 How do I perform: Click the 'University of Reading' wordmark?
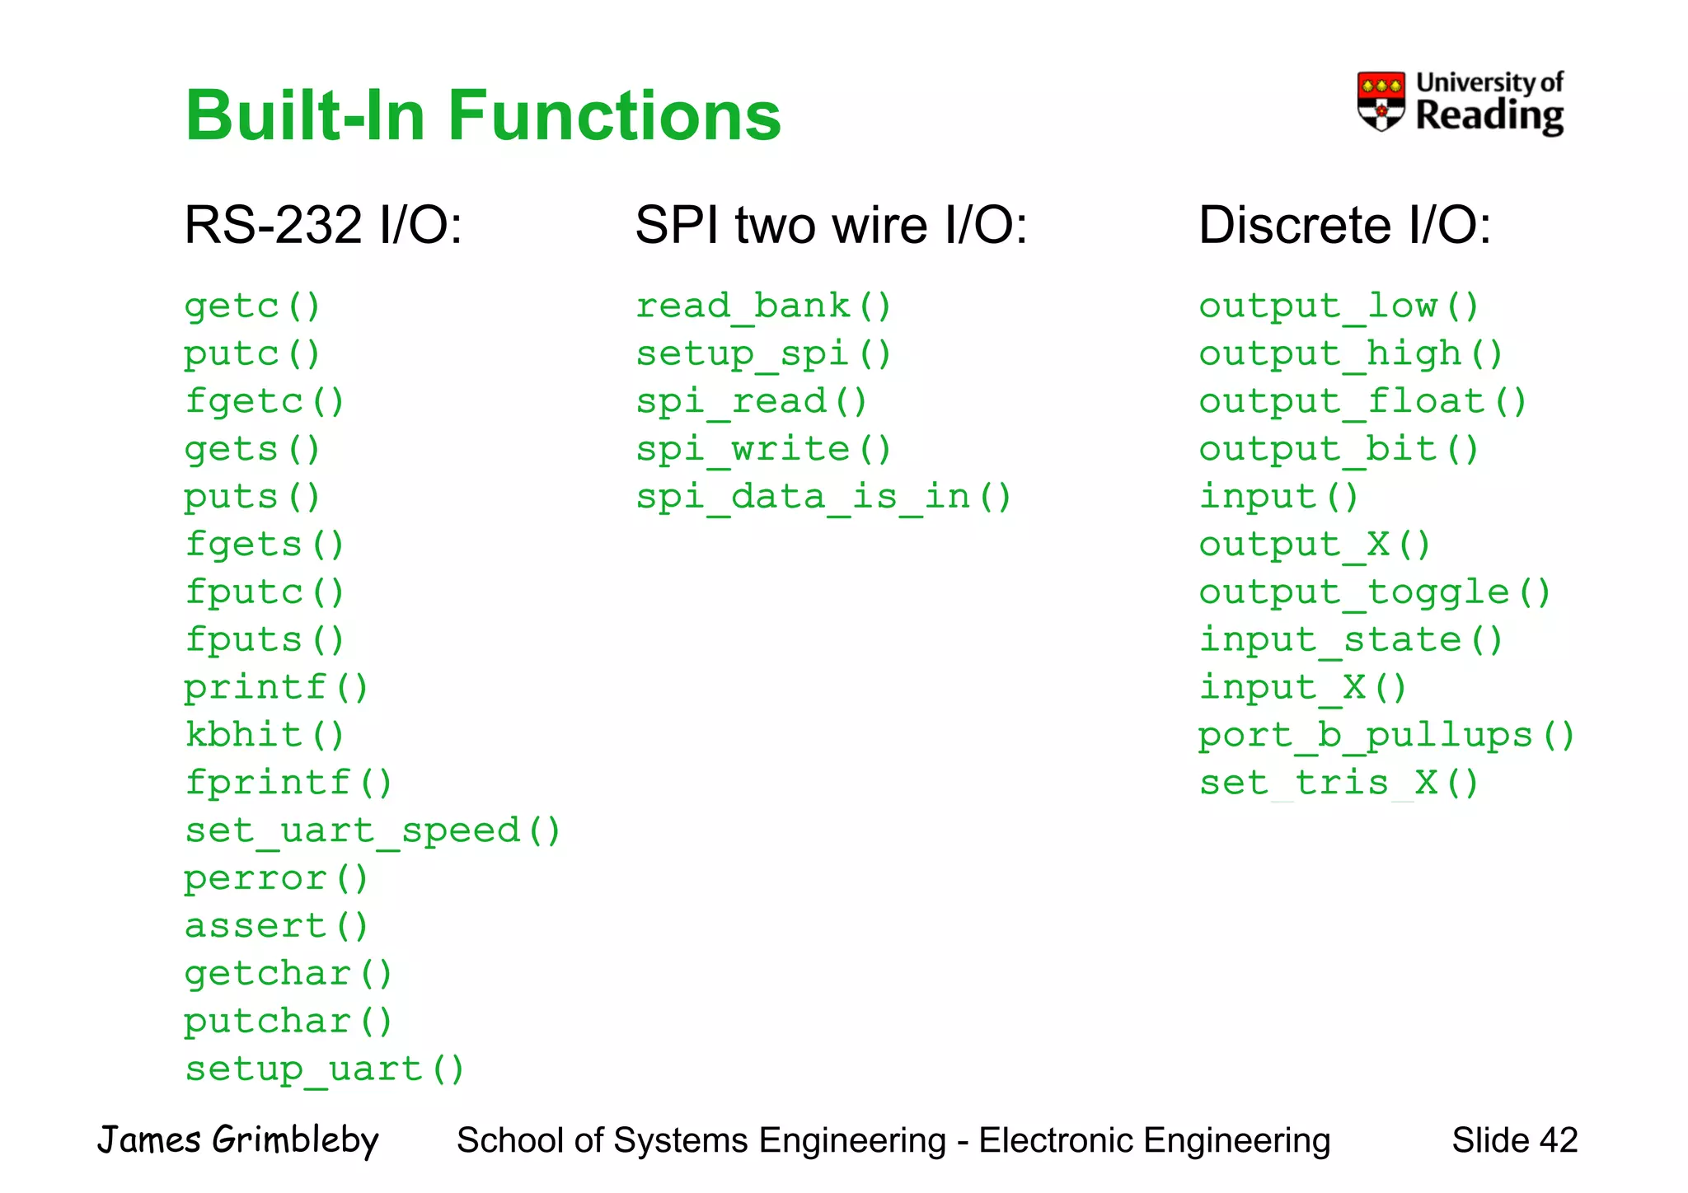click(x=1489, y=102)
